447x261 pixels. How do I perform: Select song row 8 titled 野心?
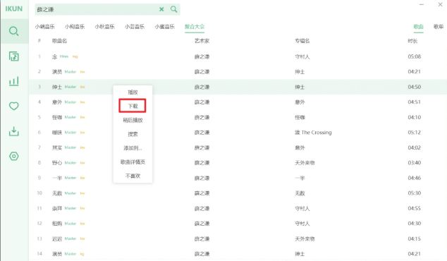(x=238, y=162)
